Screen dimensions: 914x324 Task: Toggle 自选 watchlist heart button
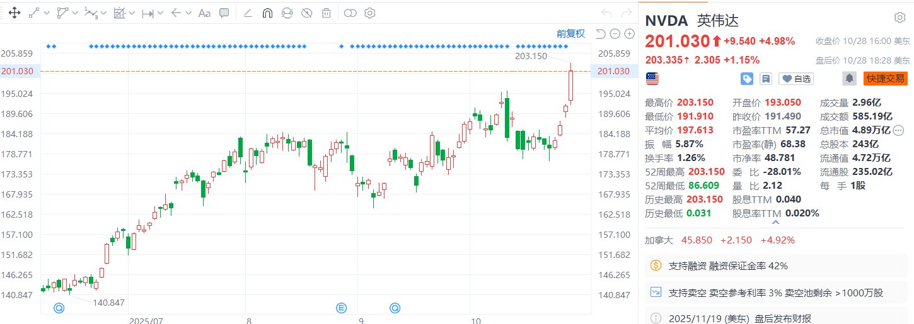pos(796,79)
